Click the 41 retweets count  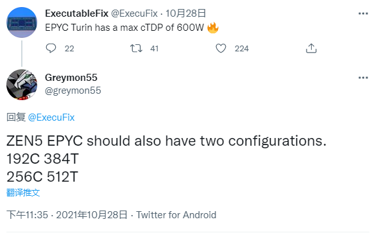(154, 49)
